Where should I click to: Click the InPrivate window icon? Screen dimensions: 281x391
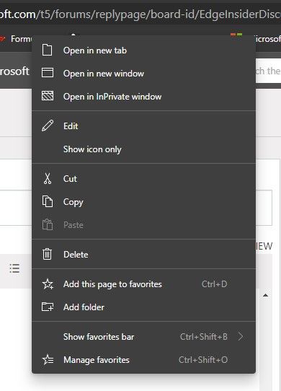(x=48, y=96)
